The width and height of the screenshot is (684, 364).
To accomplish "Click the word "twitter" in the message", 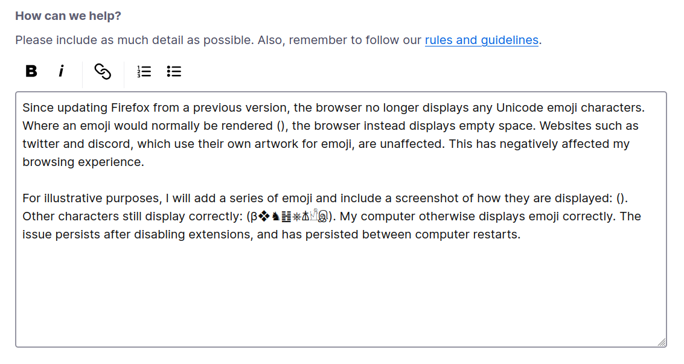I will [x=42, y=144].
